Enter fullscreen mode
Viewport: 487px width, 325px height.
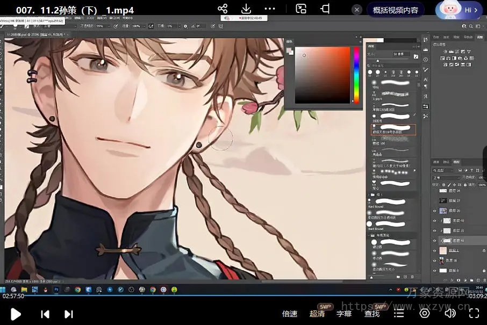tap(474, 313)
